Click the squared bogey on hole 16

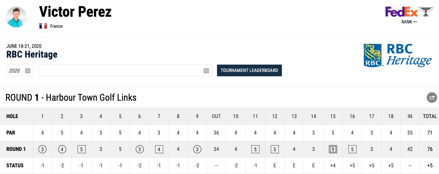coord(352,149)
